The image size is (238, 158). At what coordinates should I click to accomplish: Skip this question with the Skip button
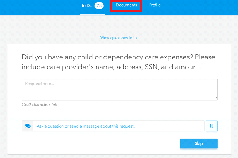tap(199, 143)
